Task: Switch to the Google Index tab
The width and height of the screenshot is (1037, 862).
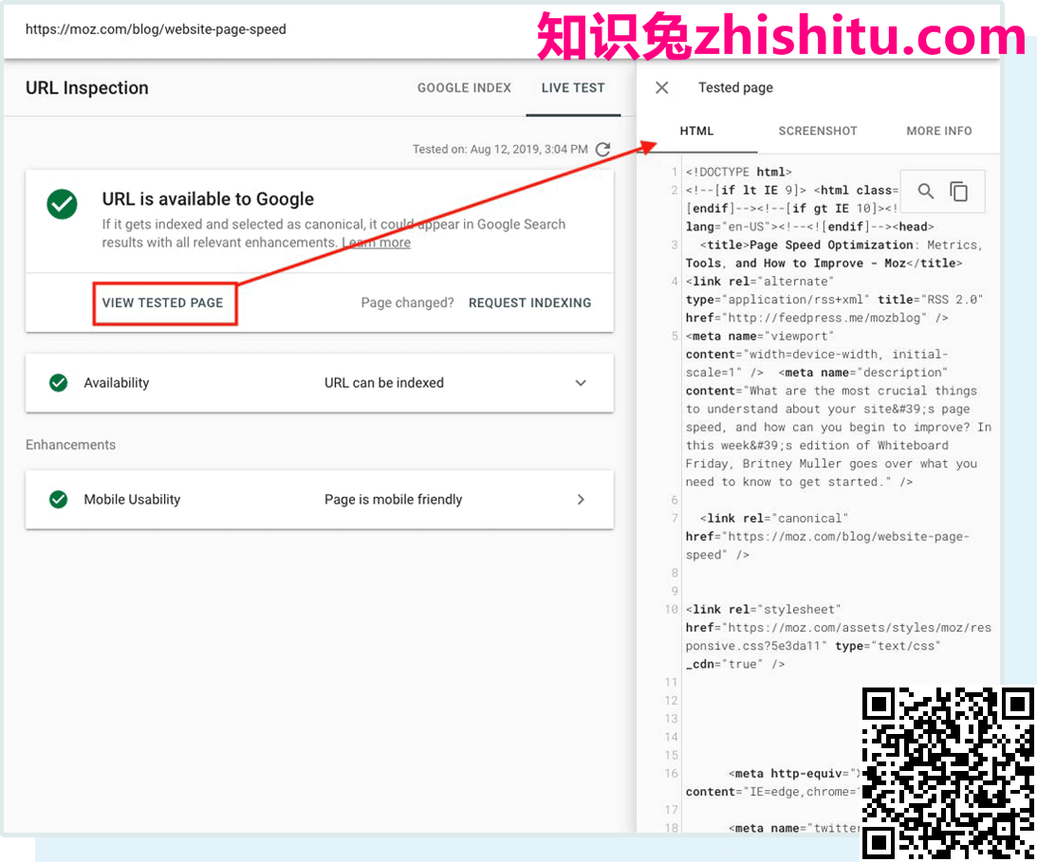Action: coord(464,88)
